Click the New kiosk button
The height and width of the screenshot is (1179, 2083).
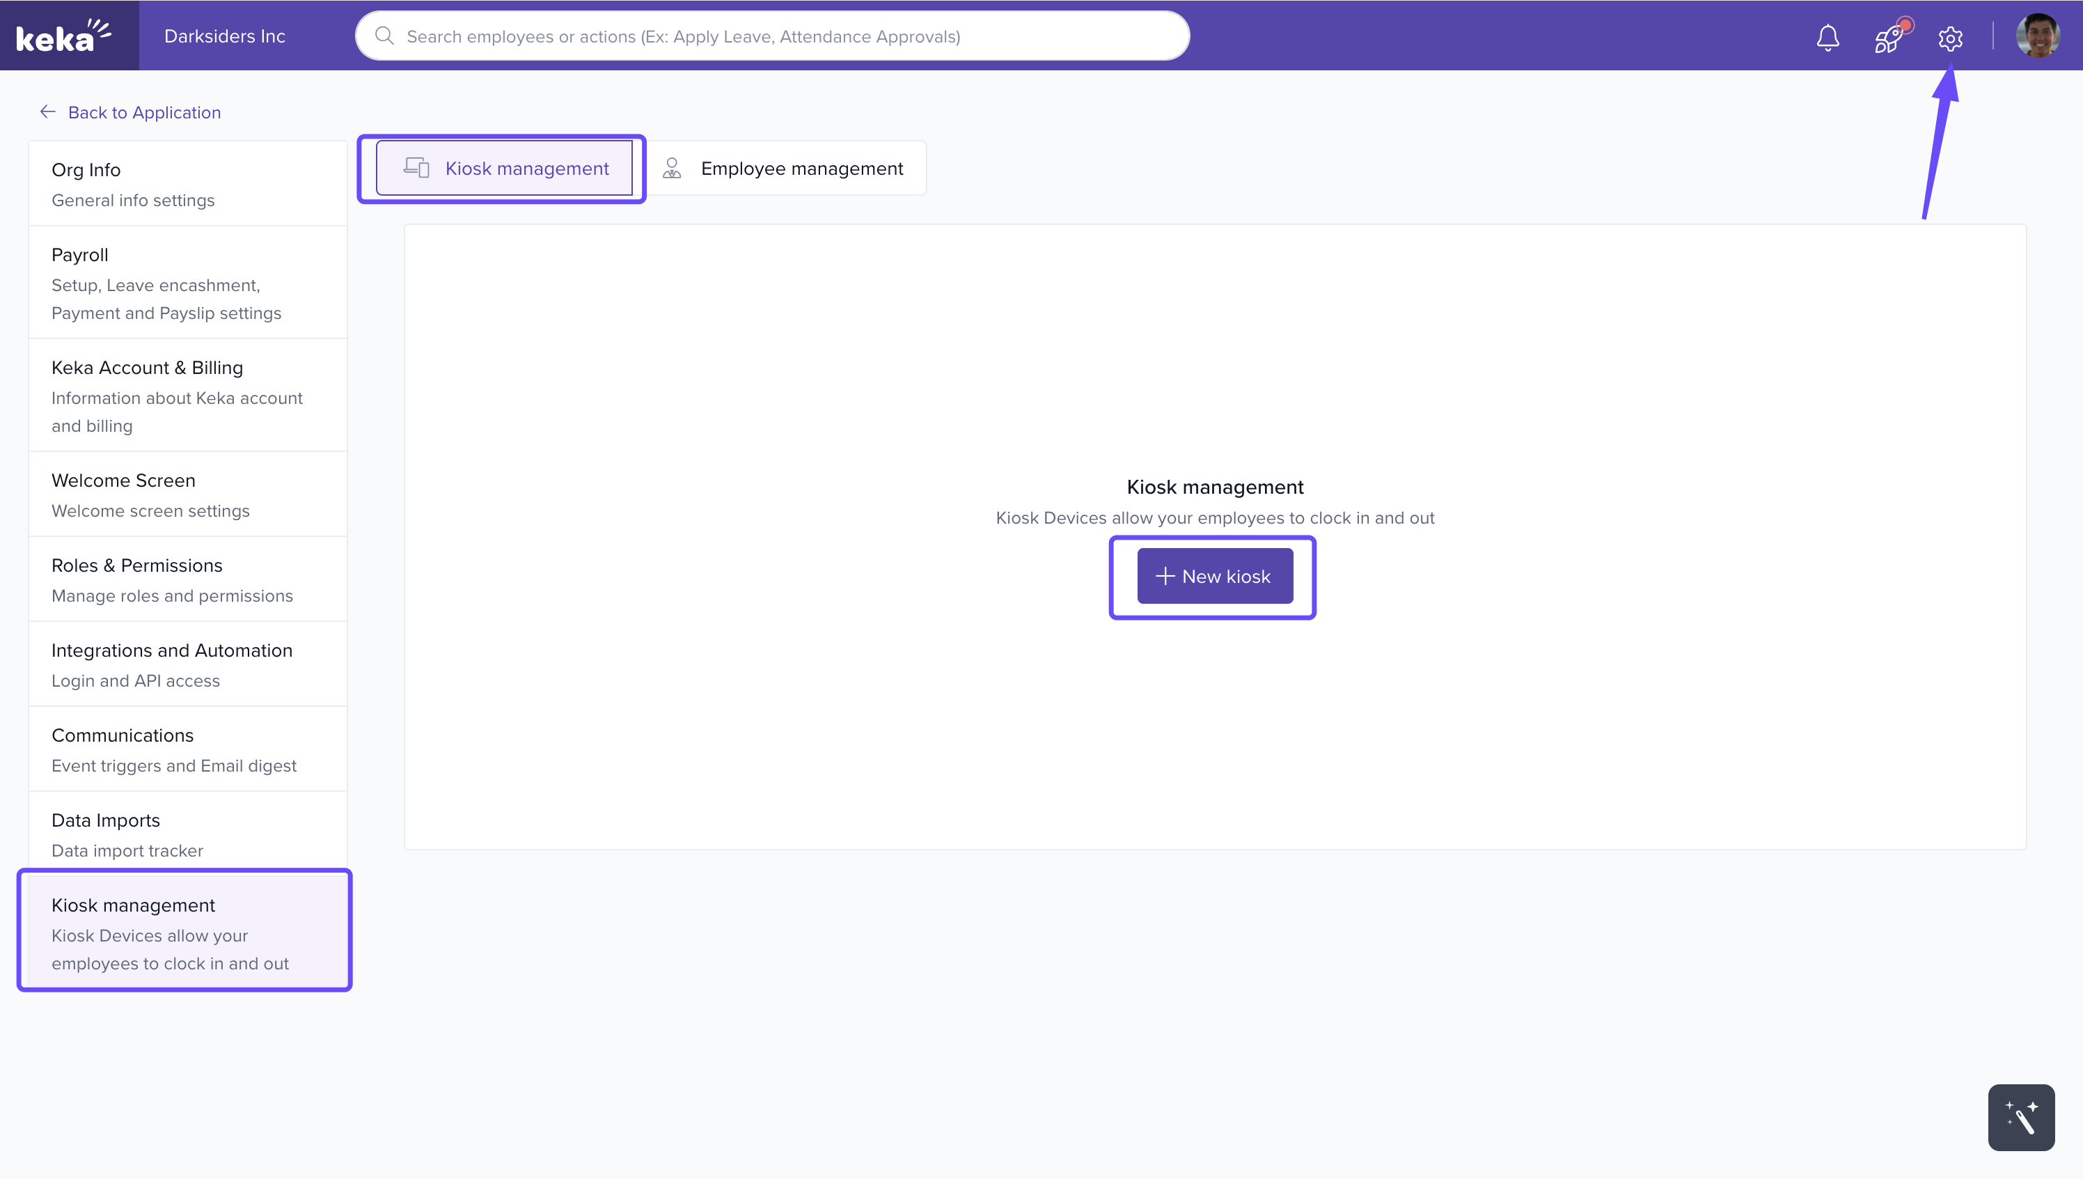point(1214,577)
